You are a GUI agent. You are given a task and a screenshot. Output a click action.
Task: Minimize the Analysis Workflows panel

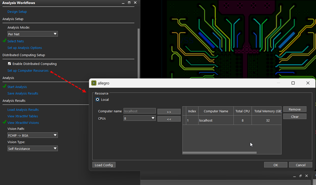(x=123, y=3)
